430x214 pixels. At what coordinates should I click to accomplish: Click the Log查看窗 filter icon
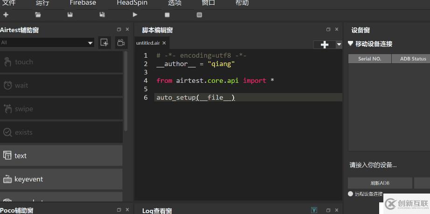click(314, 210)
